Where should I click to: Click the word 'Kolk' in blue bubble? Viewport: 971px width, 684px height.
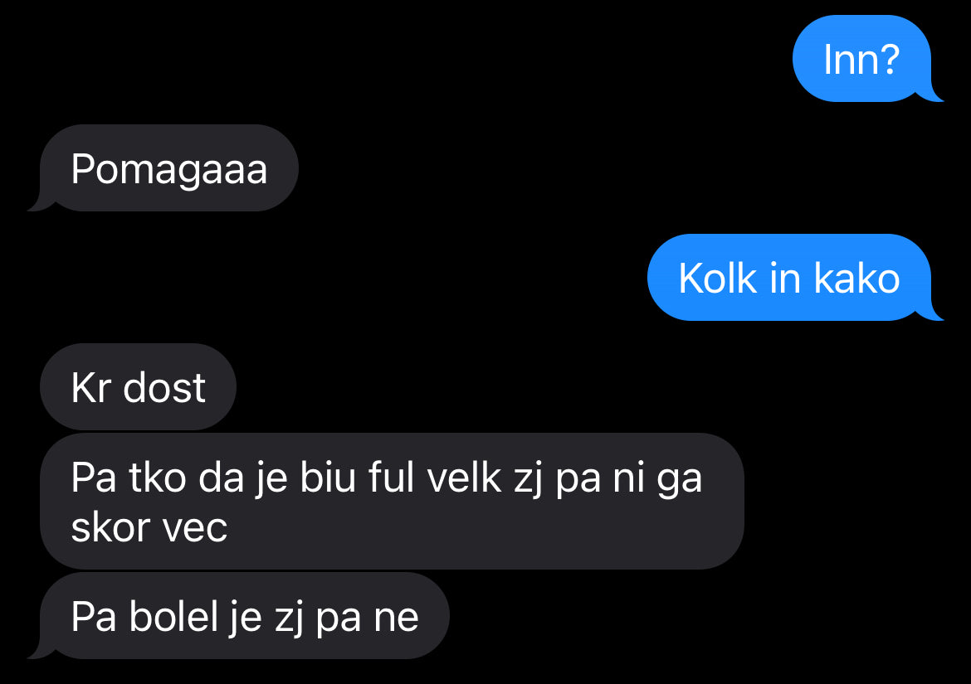[718, 278]
